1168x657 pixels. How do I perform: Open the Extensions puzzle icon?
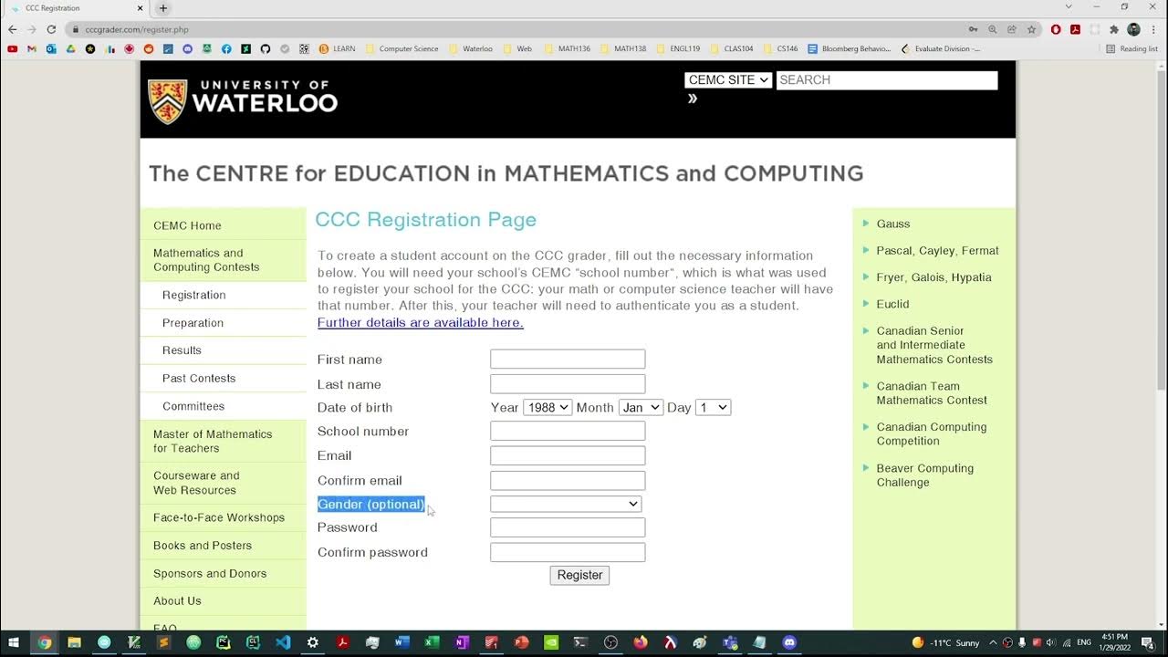pyautogui.click(x=1114, y=29)
